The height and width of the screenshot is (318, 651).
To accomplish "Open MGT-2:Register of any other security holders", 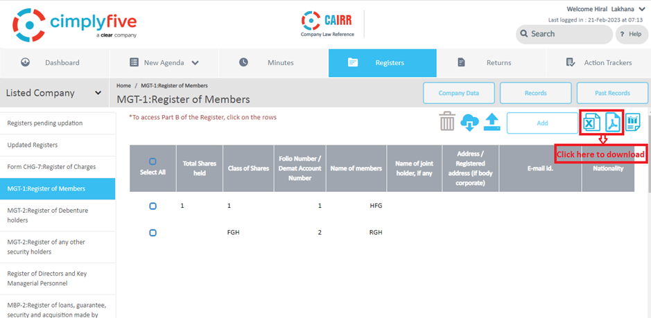I will click(58, 247).
